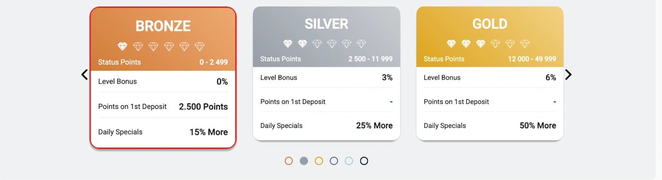Select the yellow gold pagination dot
The height and width of the screenshot is (180, 662).
pos(319,161)
